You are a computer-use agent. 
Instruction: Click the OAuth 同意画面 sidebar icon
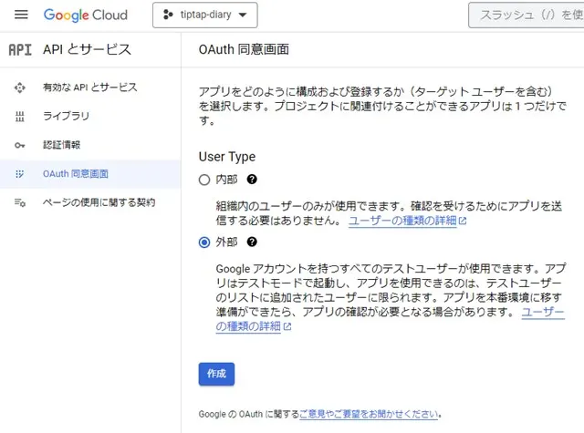[x=20, y=173]
